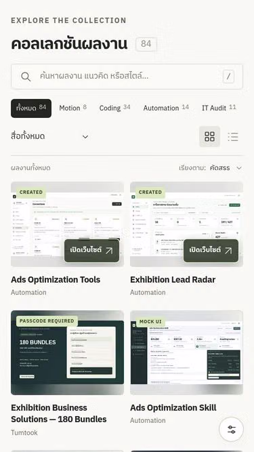Screen dimensions: 254x452
Task: Click the 84 count badge by heading
Action: point(146,44)
